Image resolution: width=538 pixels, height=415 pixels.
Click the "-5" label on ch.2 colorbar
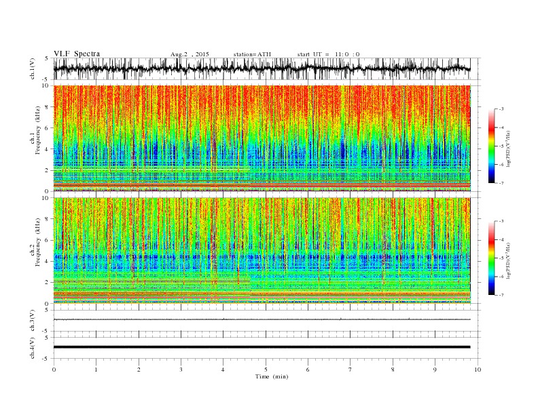(x=501, y=258)
